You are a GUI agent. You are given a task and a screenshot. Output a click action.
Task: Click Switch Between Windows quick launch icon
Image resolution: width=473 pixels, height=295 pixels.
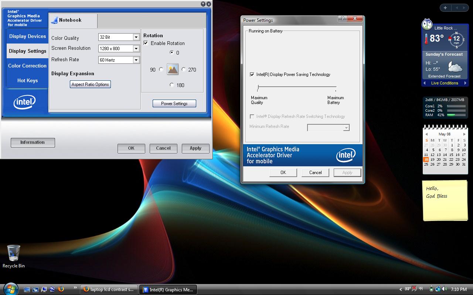point(35,289)
